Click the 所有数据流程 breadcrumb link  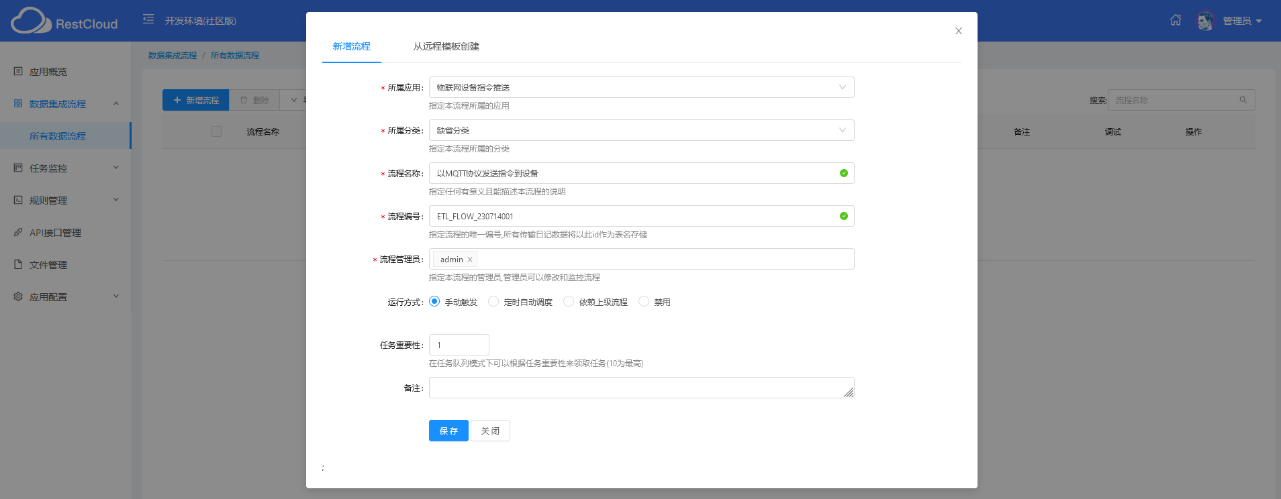235,56
